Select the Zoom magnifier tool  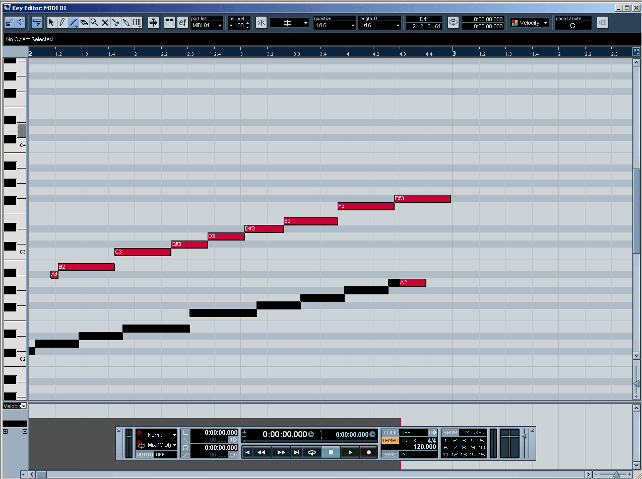(x=94, y=23)
